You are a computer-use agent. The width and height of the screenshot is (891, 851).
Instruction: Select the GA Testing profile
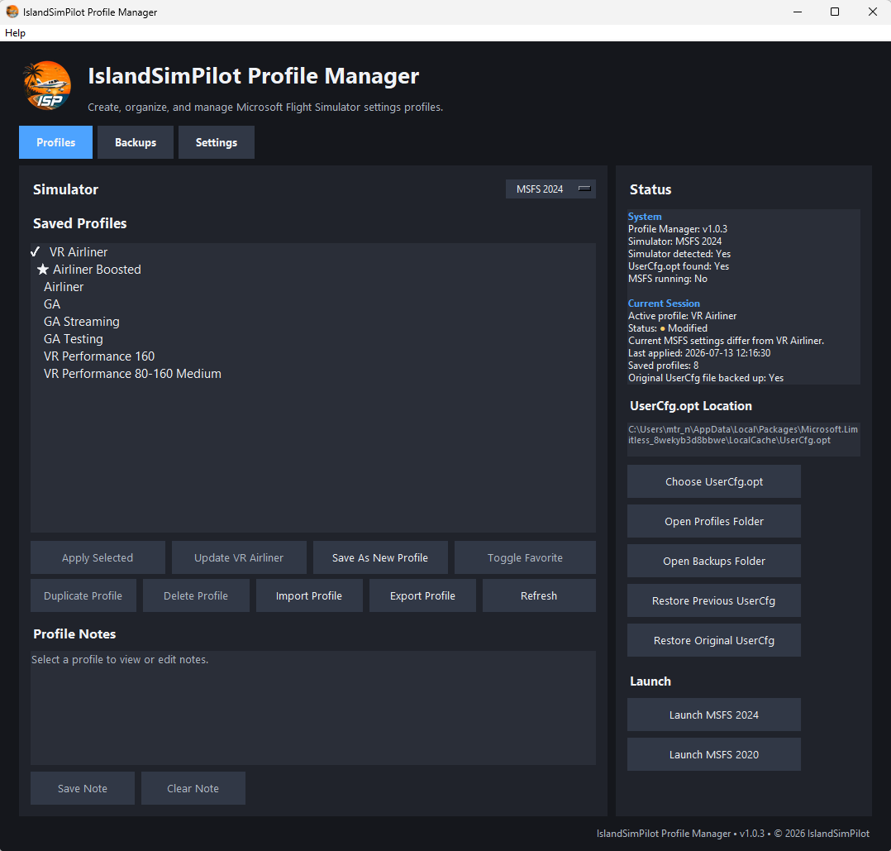point(312,339)
